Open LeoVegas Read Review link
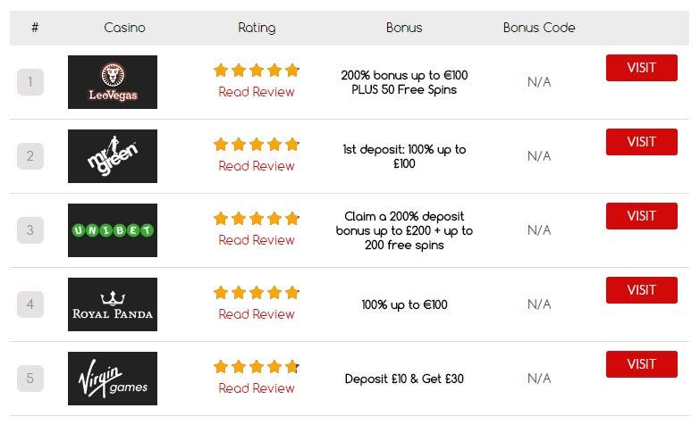This screenshot has width=700, height=425. click(x=257, y=92)
